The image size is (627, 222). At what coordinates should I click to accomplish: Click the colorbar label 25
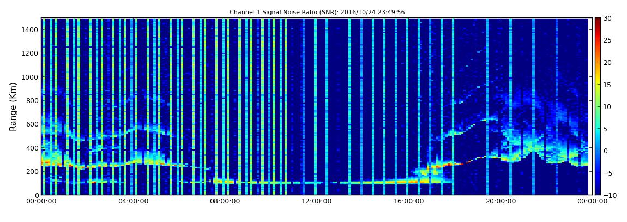(608, 40)
